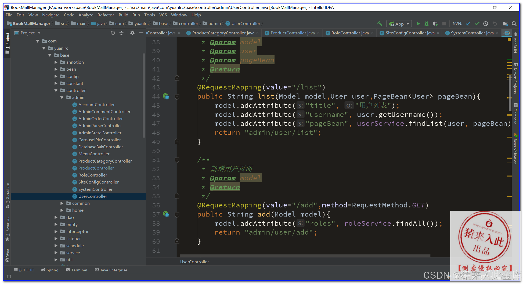Click the Stop process square icon

click(444, 24)
